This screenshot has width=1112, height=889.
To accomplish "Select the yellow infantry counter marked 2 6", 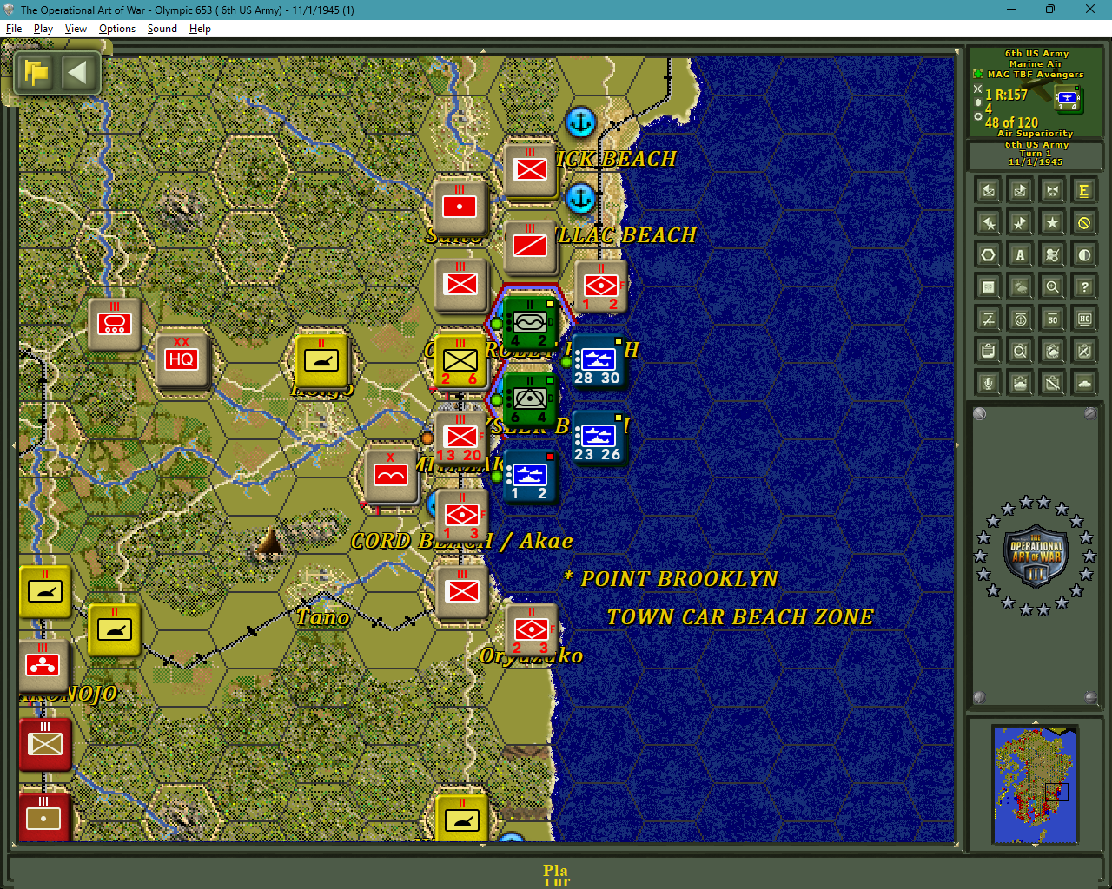I will pos(460,362).
